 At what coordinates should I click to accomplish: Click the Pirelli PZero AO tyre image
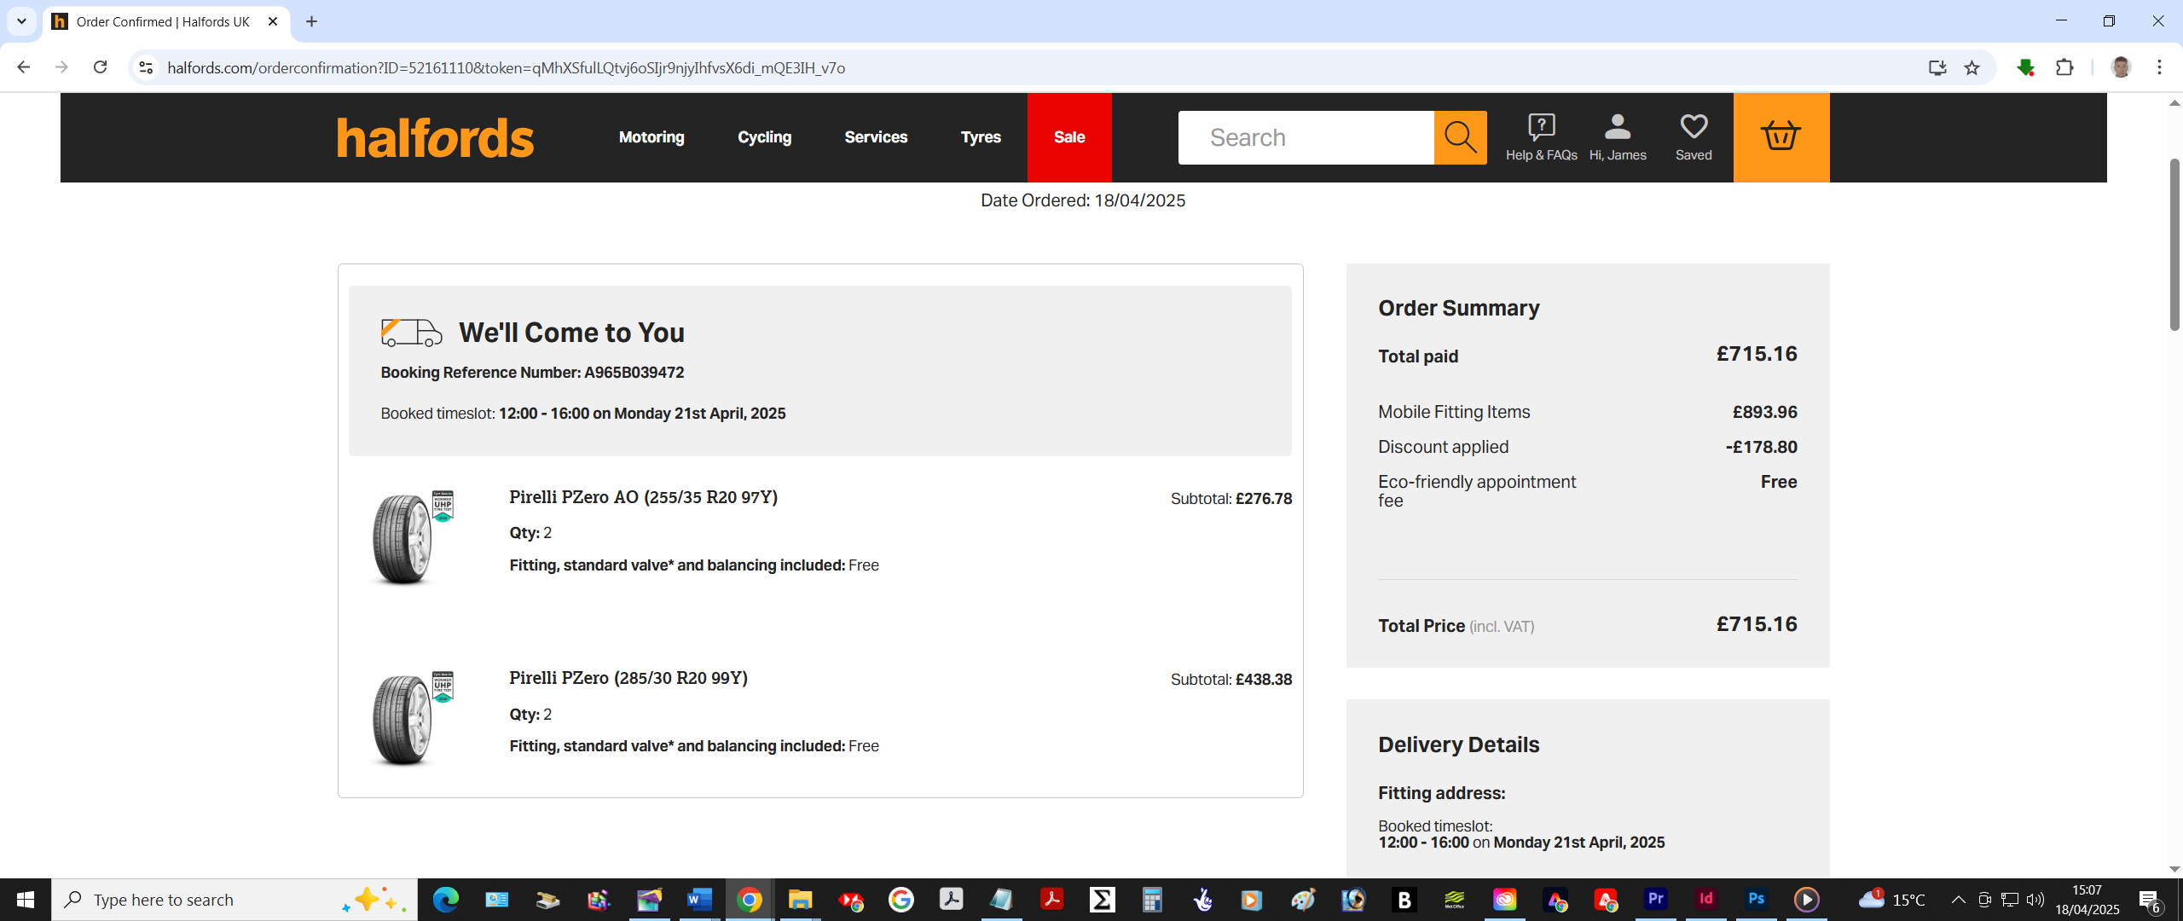tap(411, 537)
